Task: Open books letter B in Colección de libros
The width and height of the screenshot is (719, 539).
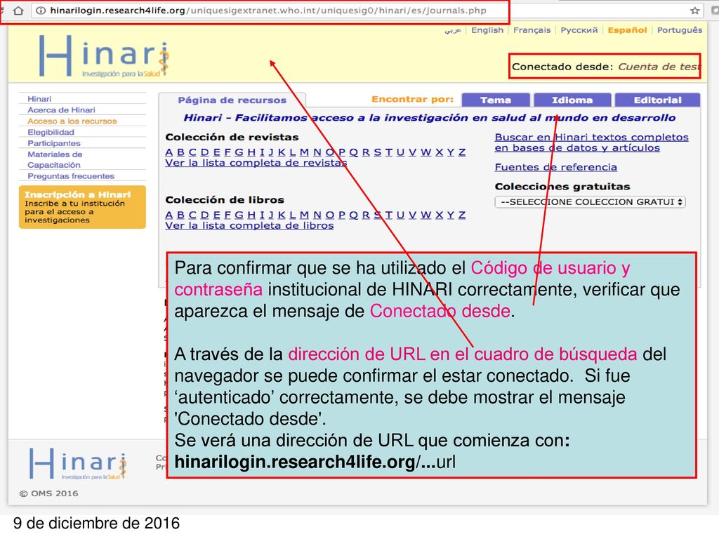Action: [180, 215]
